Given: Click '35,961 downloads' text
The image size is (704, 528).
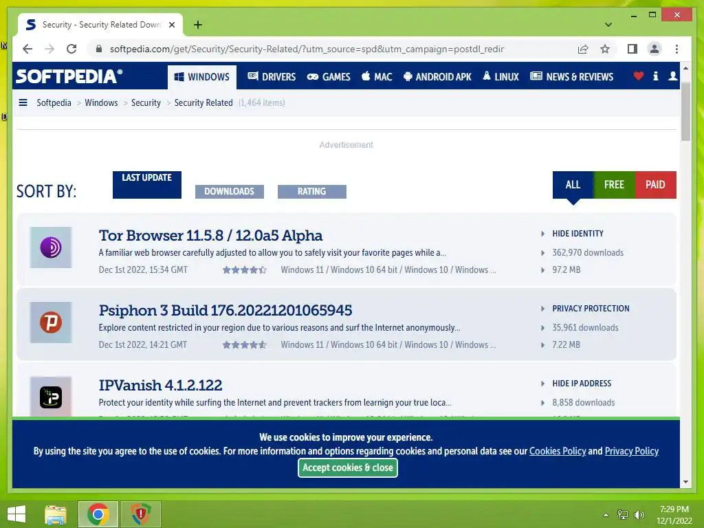Looking at the screenshot, I should coord(585,328).
